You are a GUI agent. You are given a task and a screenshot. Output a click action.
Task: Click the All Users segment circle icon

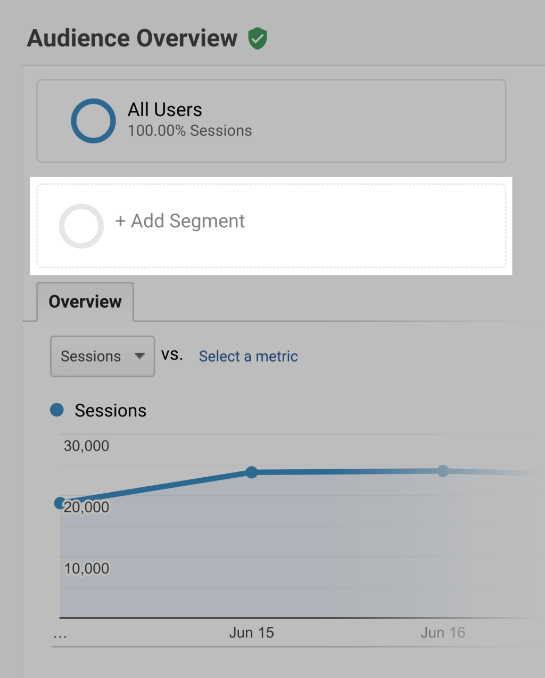point(93,121)
